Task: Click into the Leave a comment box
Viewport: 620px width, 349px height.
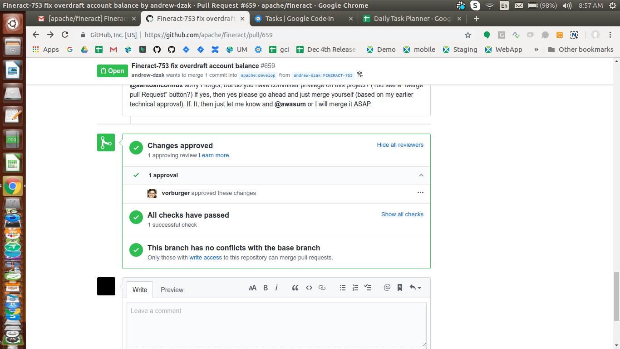Action: (x=276, y=325)
